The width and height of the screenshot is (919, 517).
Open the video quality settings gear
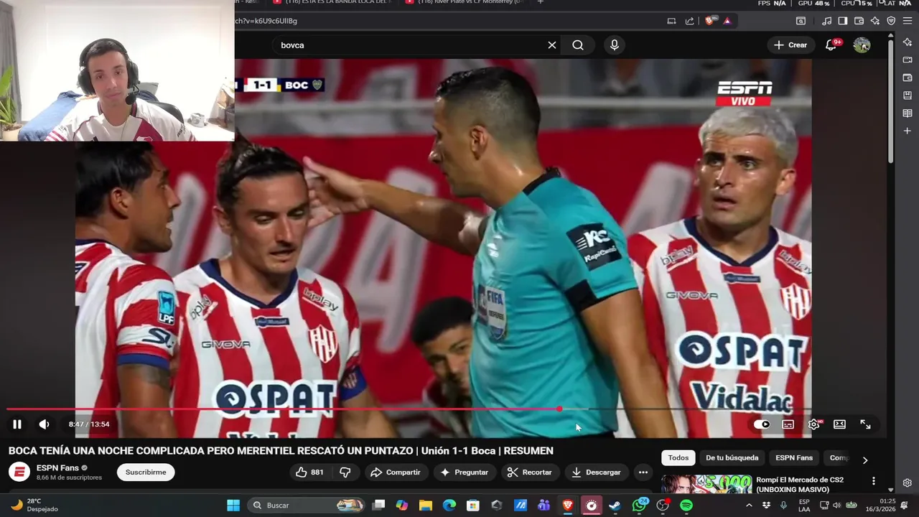click(x=813, y=424)
